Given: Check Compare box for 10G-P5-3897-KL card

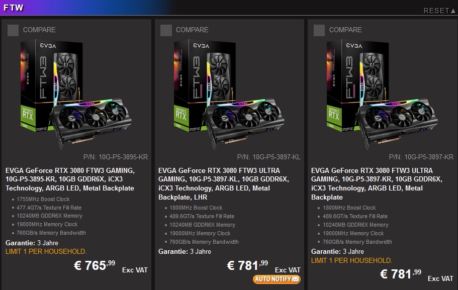Looking at the screenshot, I should tap(166, 30).
